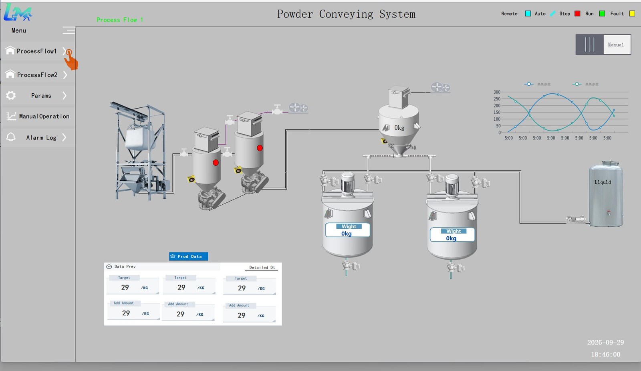
Task: Click the fan blower icon by top hopper
Action: coord(440,87)
